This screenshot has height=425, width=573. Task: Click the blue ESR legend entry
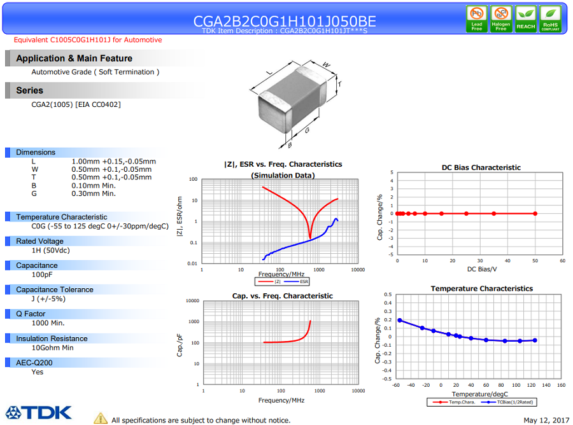pos(296,281)
